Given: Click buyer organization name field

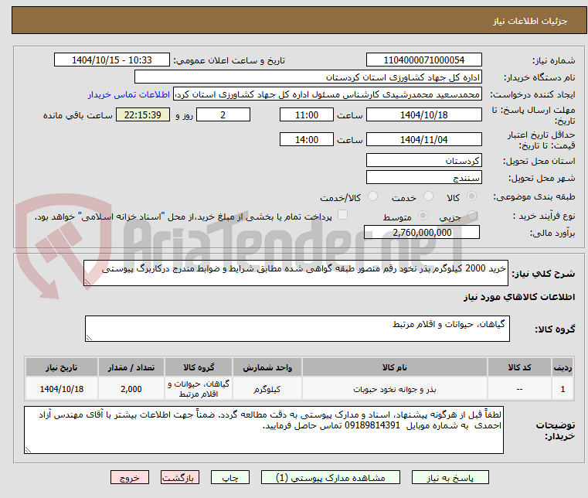Looking at the screenshot, I should click(x=308, y=77).
